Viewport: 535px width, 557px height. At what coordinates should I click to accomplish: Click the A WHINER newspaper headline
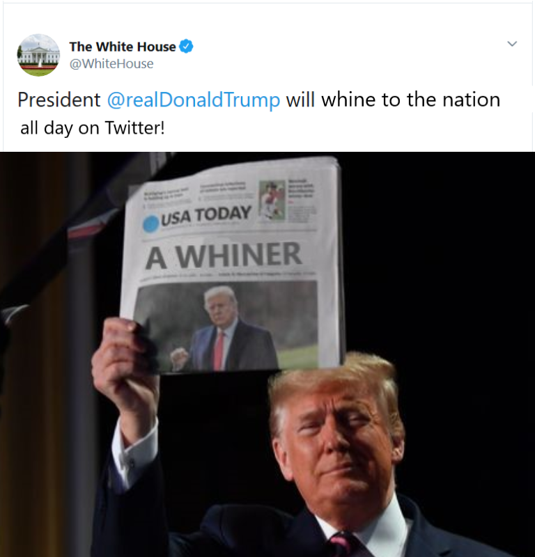click(x=224, y=255)
